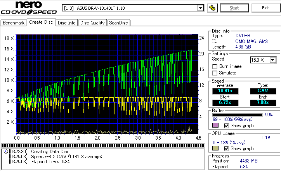This screenshot has height=171, width=281.
Task: Expand the 16.0 X speed dropdown
Action: (x=273, y=60)
